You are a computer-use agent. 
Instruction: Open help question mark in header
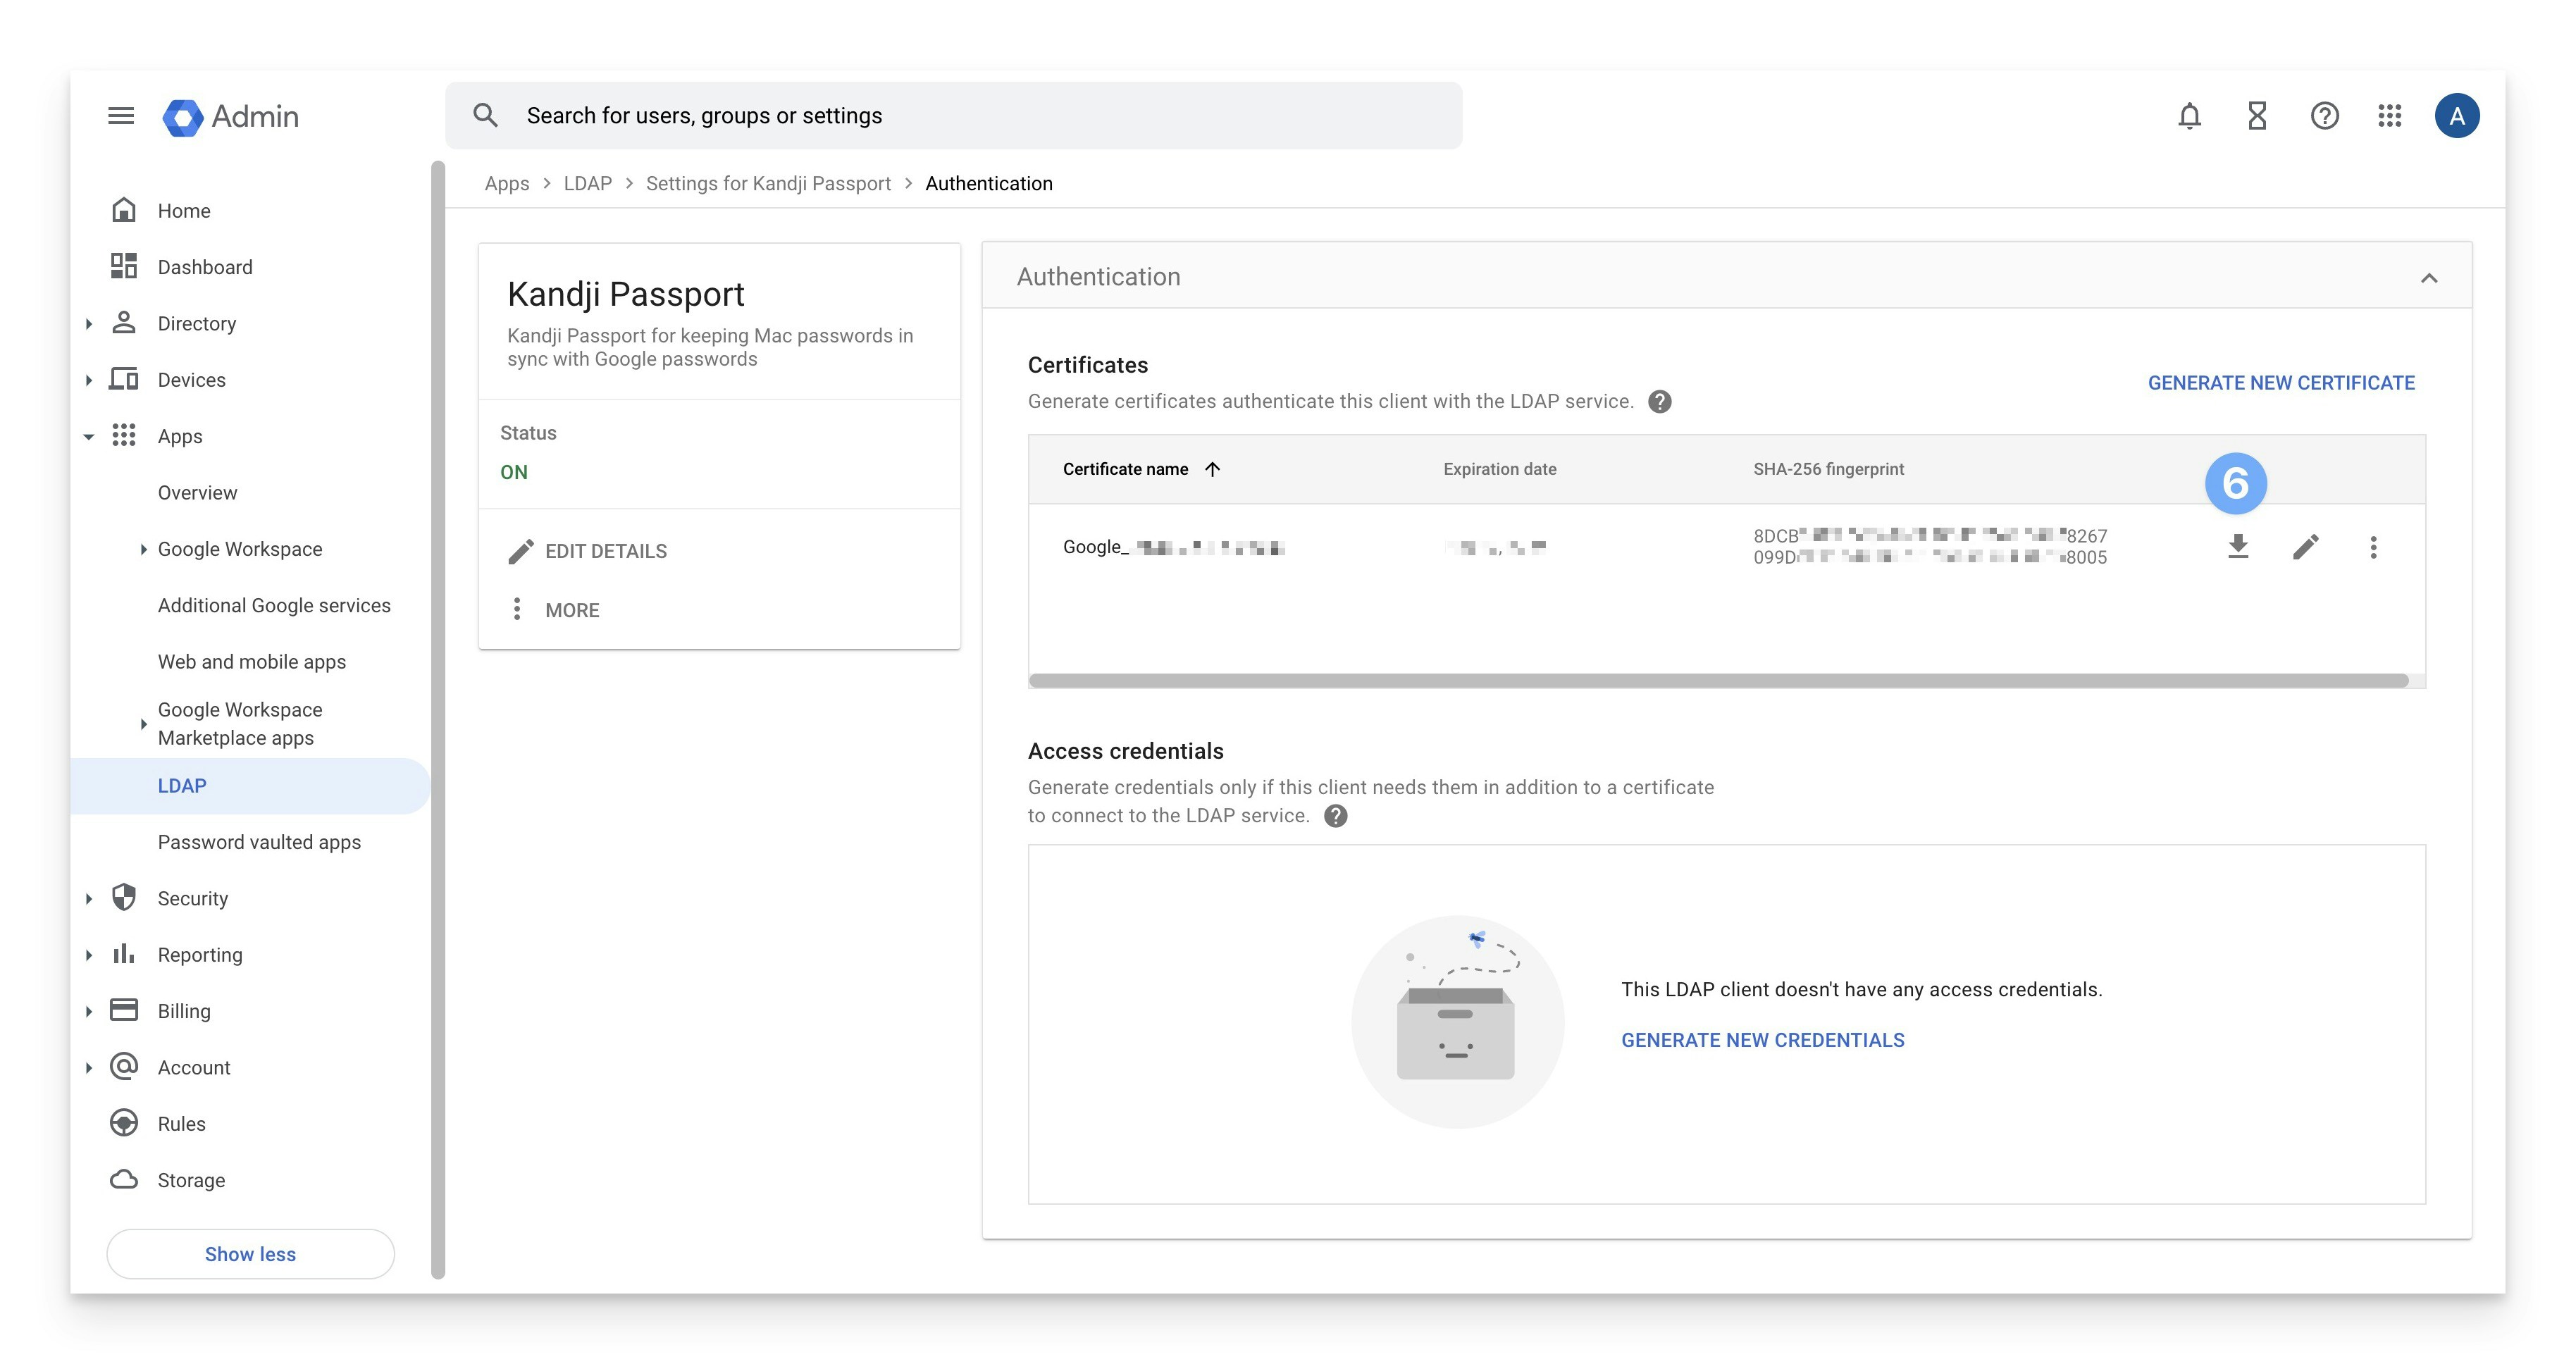tap(2324, 116)
